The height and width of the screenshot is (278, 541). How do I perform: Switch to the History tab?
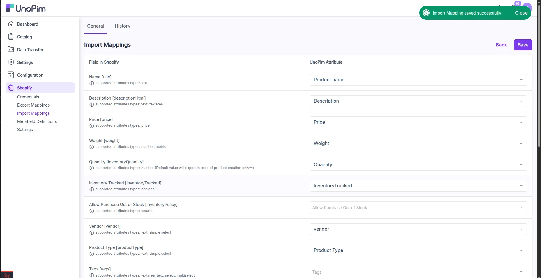click(122, 26)
